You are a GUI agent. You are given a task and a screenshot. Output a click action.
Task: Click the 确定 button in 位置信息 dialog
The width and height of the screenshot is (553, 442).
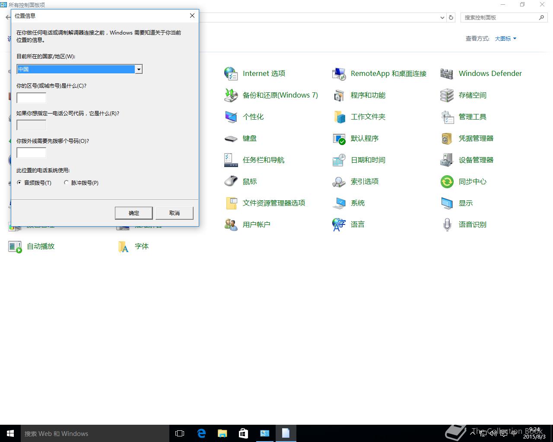[x=134, y=213]
